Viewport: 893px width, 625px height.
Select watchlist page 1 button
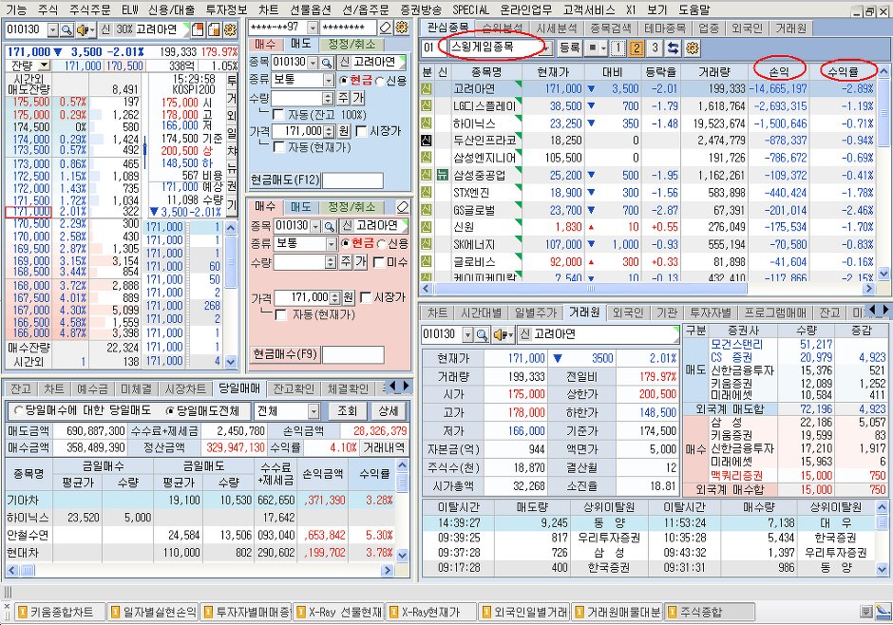tap(617, 47)
